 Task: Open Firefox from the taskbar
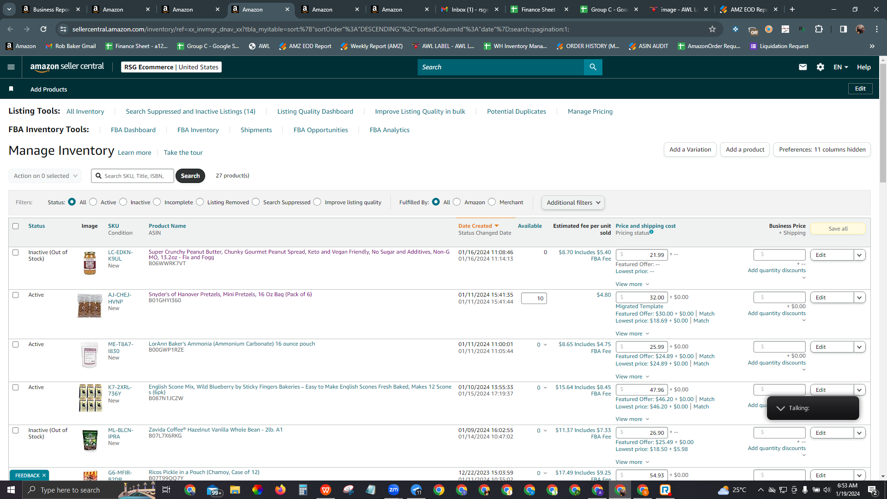click(x=280, y=490)
